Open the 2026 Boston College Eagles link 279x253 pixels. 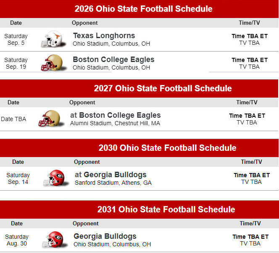pyautogui.click(x=113, y=59)
